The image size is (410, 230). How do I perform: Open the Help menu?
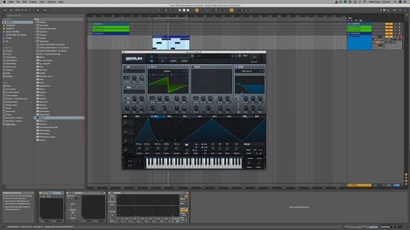[x=61, y=1]
